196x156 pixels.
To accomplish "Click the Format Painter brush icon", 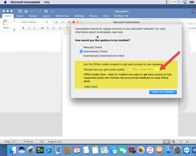I will (x=15, y=29).
